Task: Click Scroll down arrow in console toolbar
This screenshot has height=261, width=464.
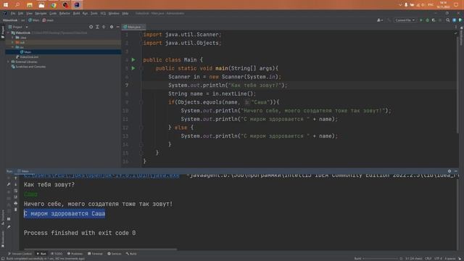Action: tap(16, 184)
